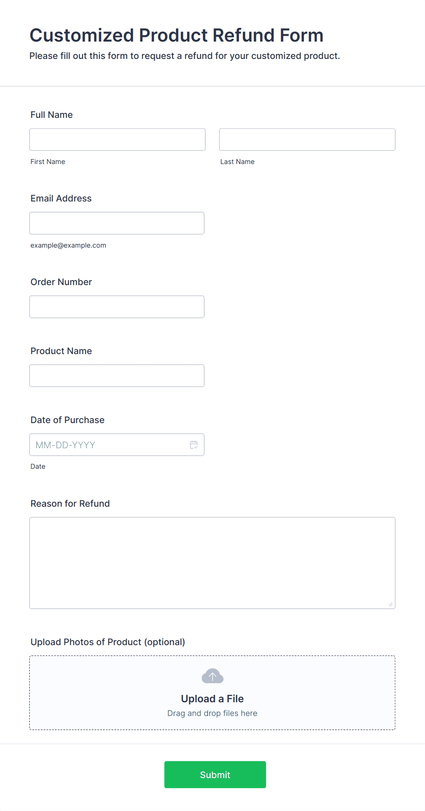Submit the refund form
Viewport: 425px width, 811px height.
[x=215, y=774]
